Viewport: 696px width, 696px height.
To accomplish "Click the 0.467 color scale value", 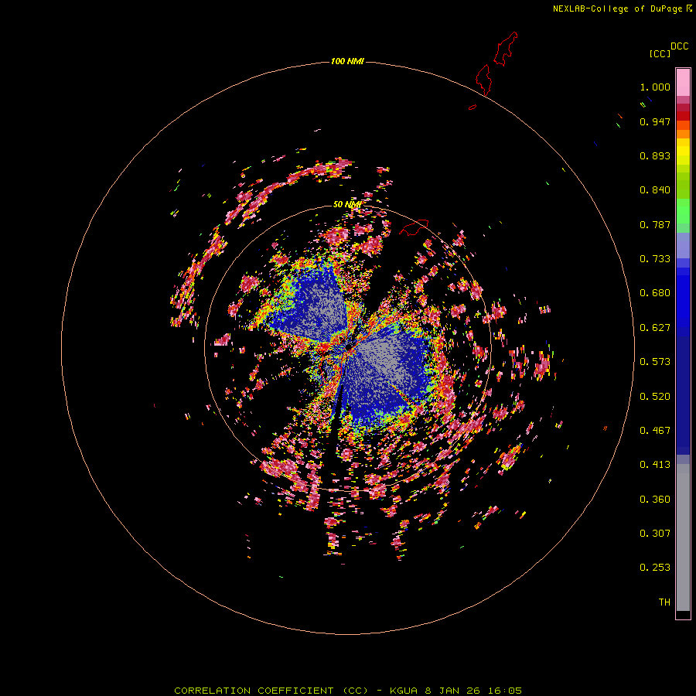I will coord(655,431).
